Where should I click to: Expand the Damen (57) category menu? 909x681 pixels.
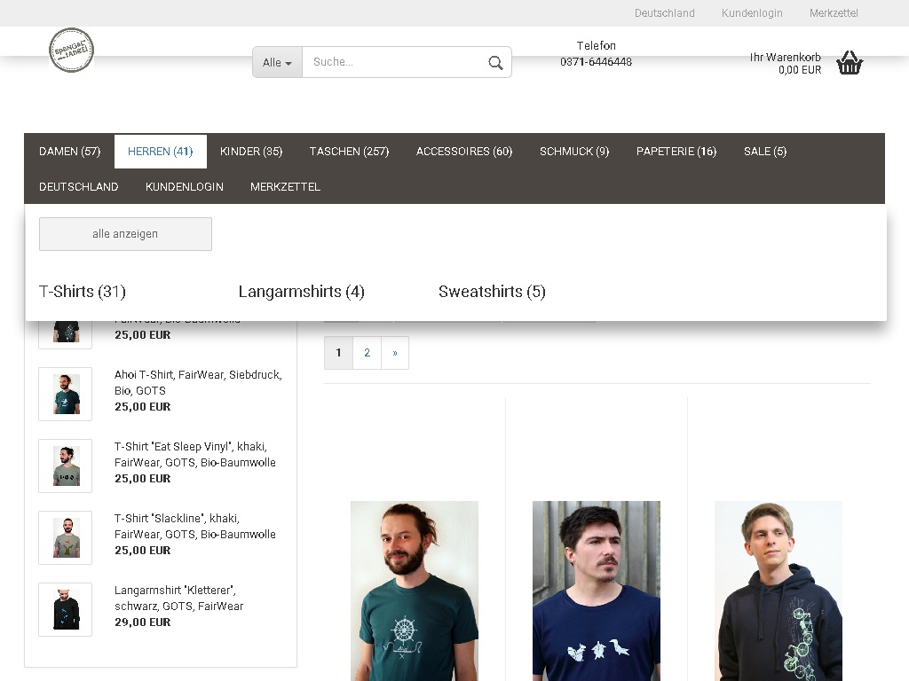point(69,152)
